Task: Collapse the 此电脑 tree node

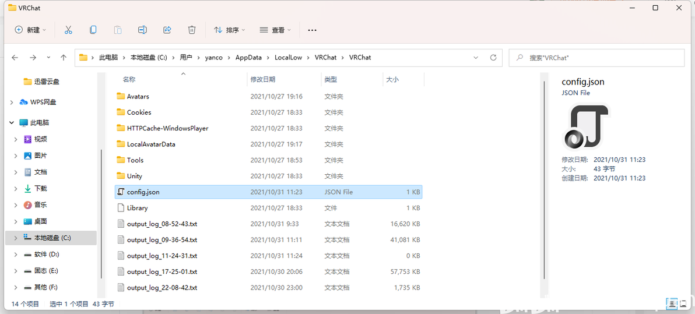Action: pos(12,123)
